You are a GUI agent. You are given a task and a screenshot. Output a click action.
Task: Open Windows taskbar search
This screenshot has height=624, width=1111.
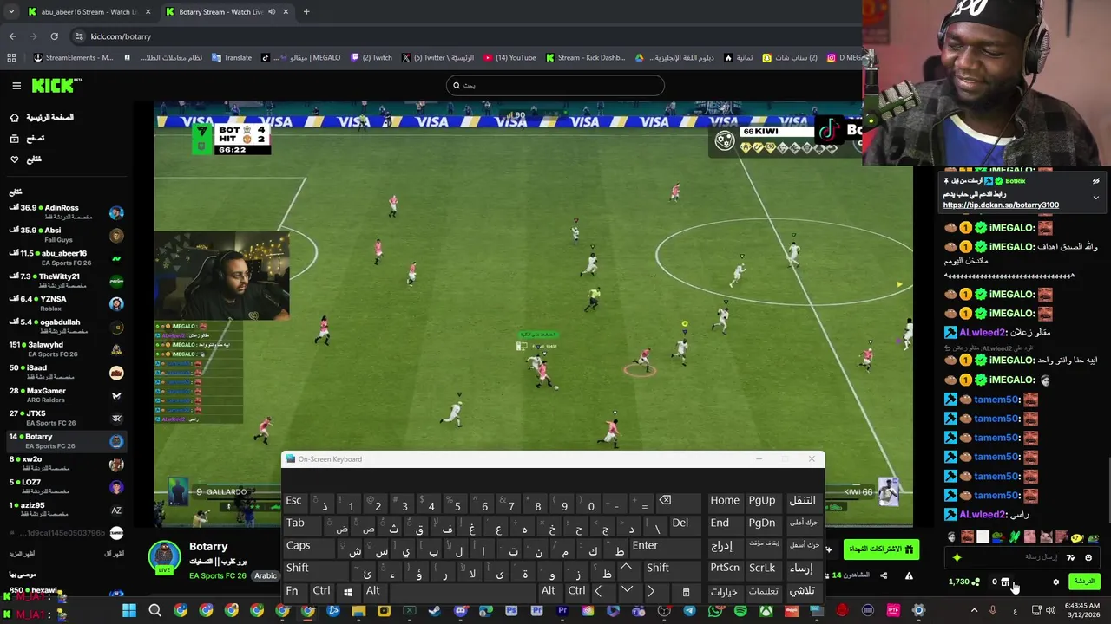coord(154,611)
